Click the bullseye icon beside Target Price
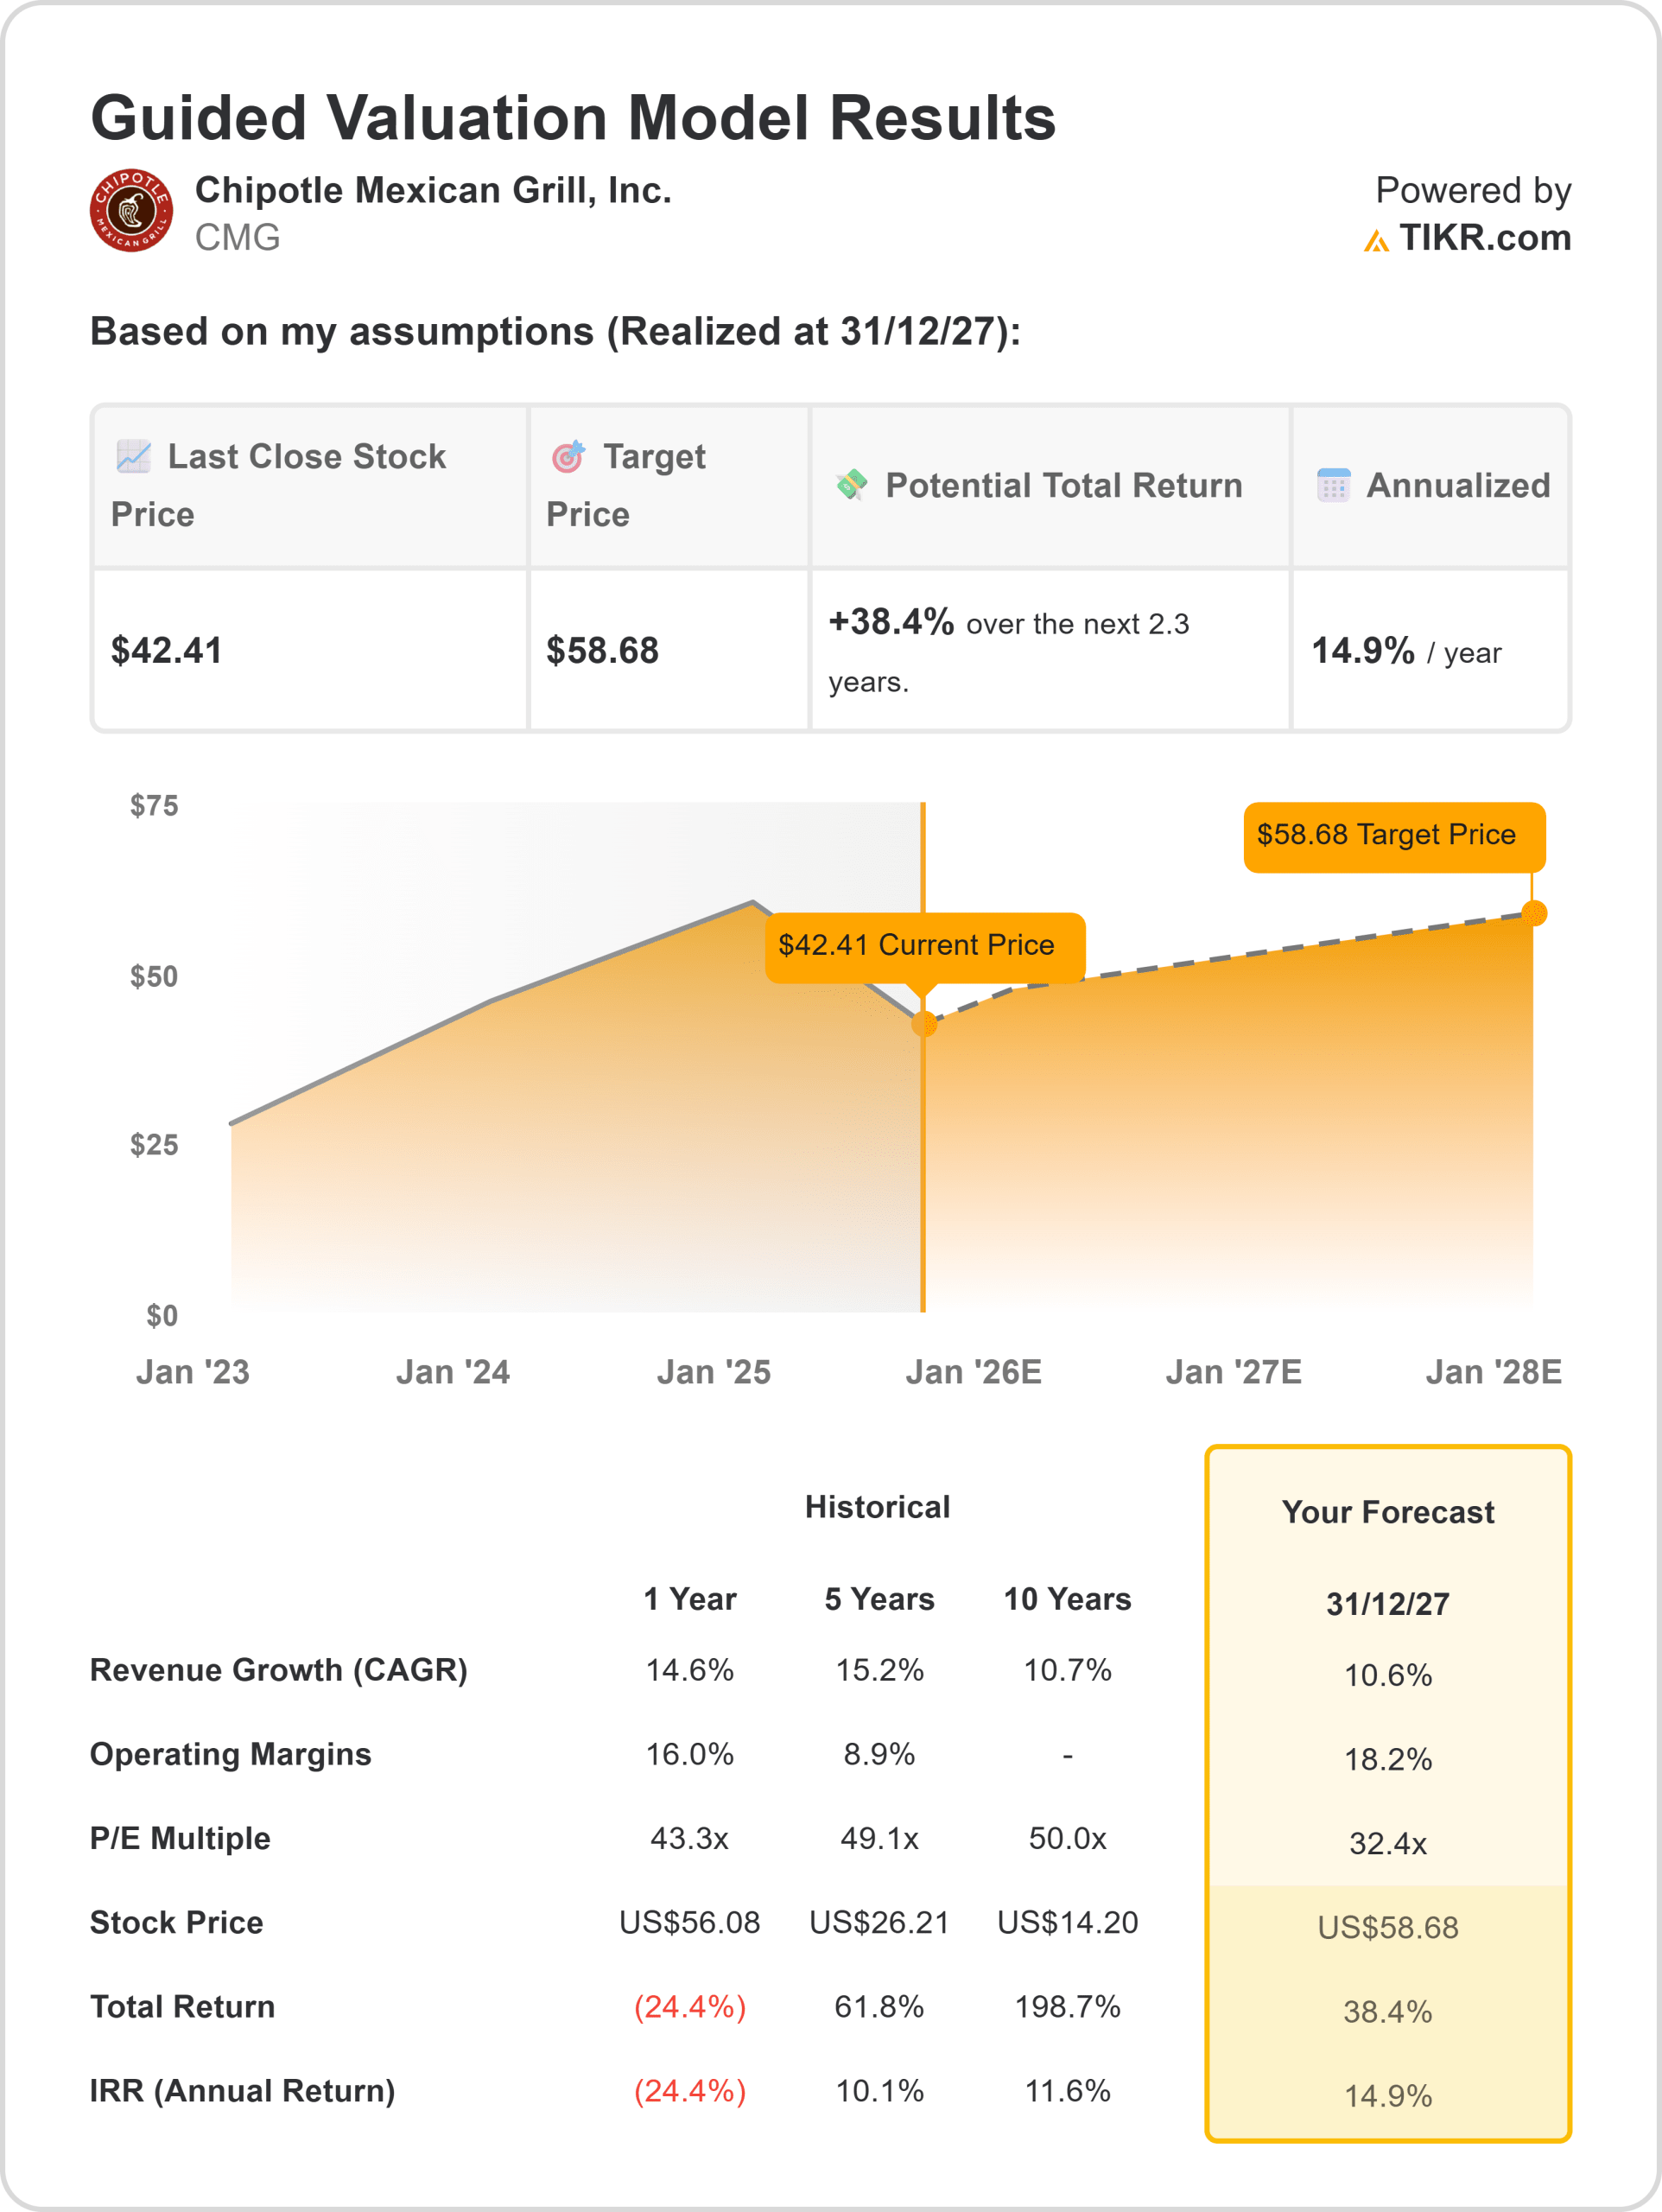The image size is (1662, 2212). 568,456
